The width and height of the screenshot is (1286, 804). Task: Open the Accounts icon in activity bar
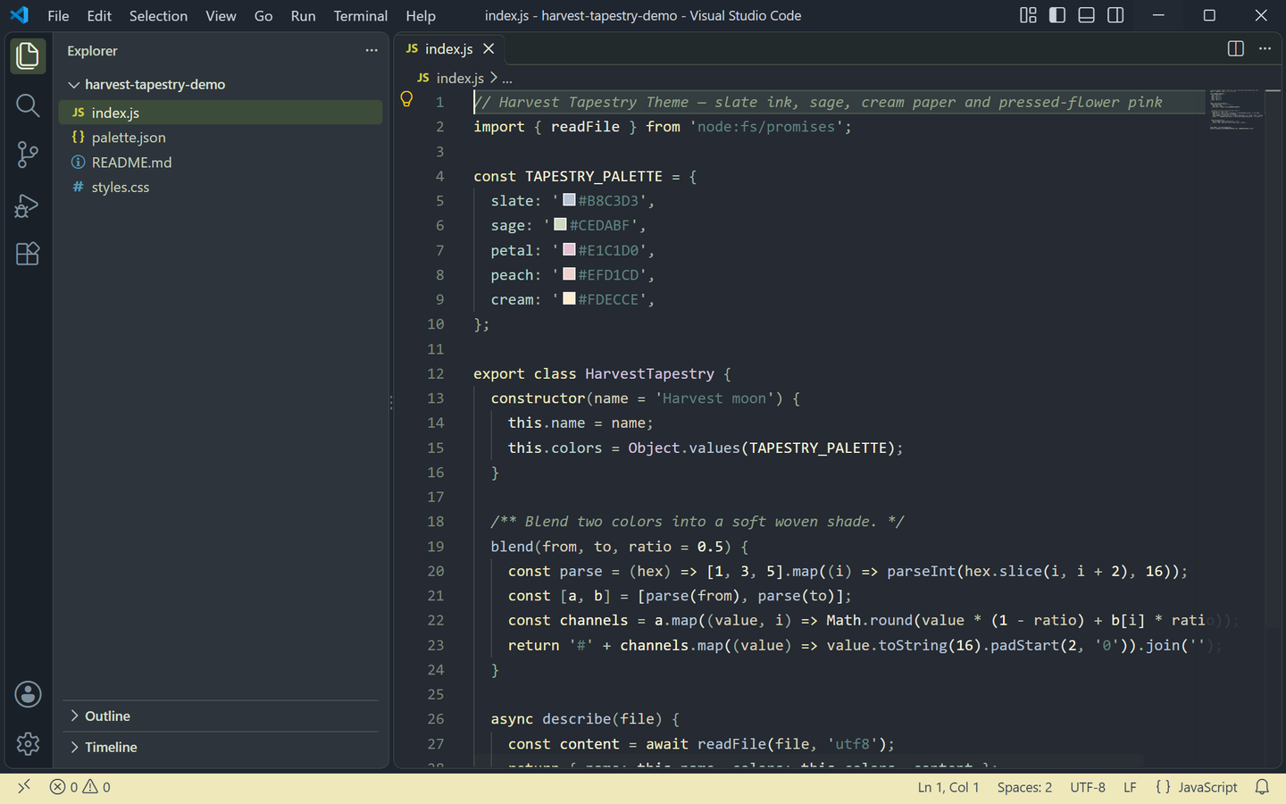tap(28, 694)
